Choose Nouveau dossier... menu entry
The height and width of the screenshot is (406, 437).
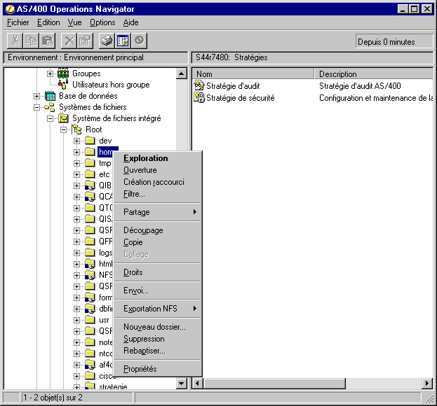click(157, 327)
